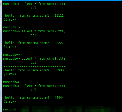This screenshot has height=112, width=122.
Task: Focus the last musicdb prompt at the bottom
Action: tap(11, 109)
